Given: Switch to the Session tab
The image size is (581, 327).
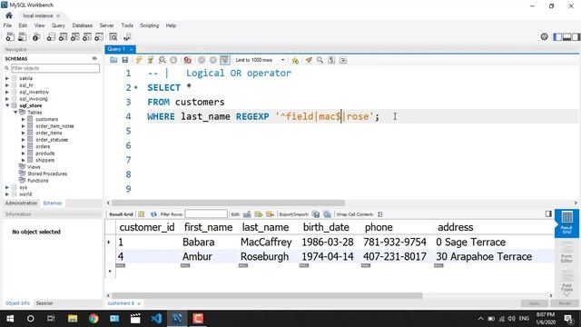Looking at the screenshot, I should (44, 303).
